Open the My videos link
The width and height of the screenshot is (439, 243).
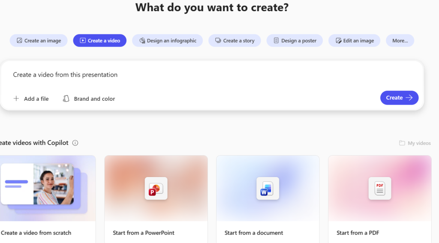tap(419, 143)
